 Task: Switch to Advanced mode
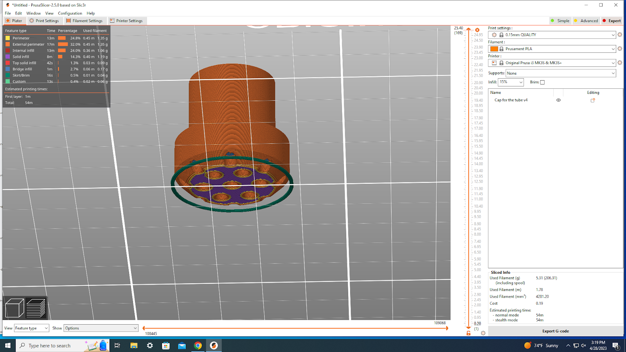(586, 21)
